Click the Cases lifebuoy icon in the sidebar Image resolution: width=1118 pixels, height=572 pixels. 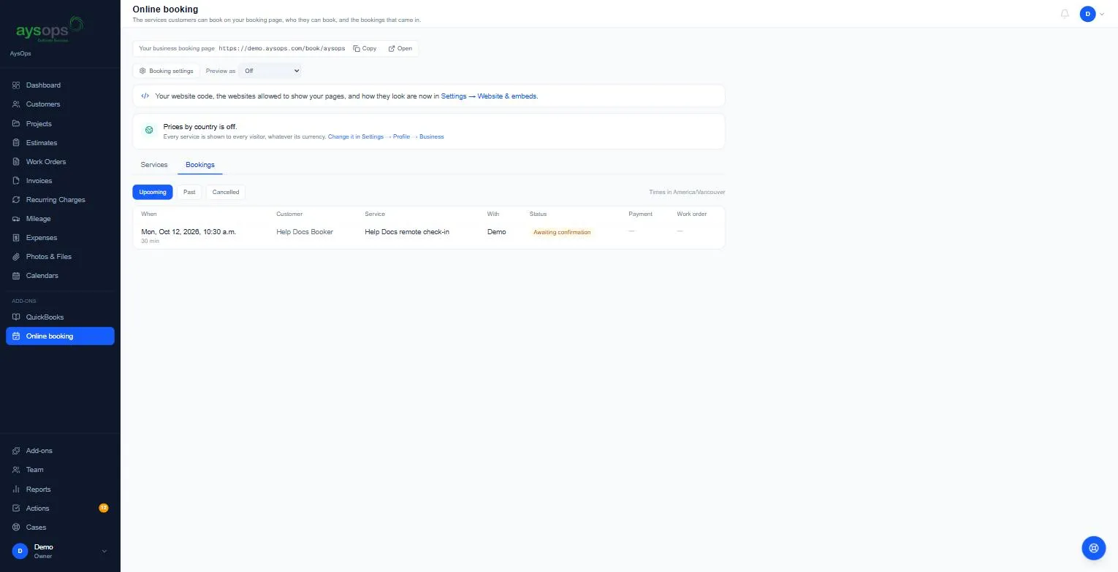coord(16,527)
